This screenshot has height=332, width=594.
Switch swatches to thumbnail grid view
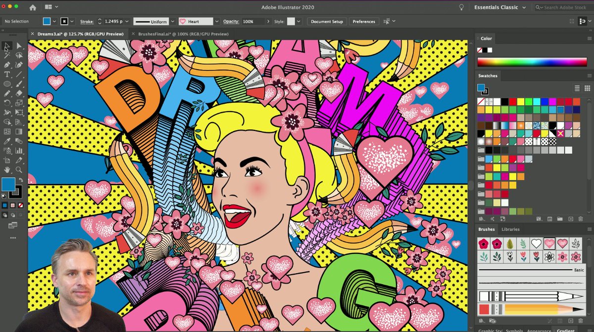(x=588, y=88)
